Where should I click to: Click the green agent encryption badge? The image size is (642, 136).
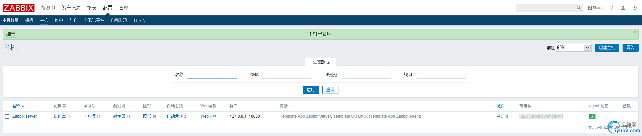[592, 116]
